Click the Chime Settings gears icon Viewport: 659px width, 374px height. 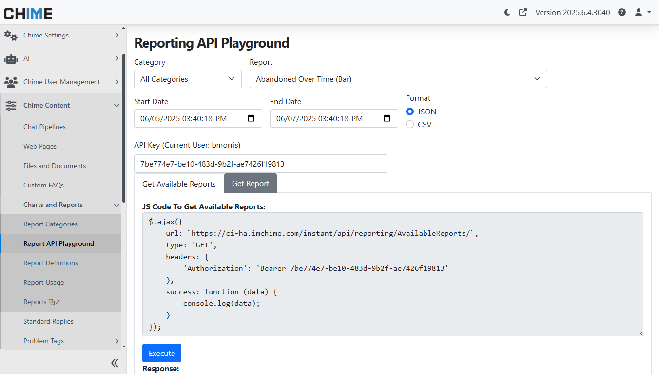11,35
